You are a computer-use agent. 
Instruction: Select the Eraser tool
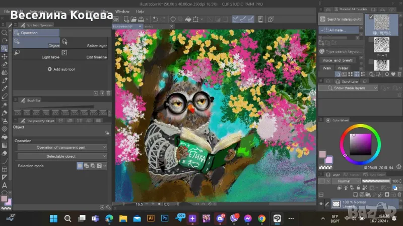(x=5, y=153)
